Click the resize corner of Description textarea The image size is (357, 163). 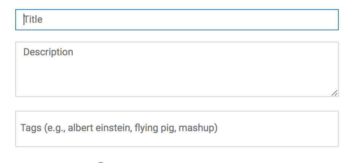coord(335,93)
